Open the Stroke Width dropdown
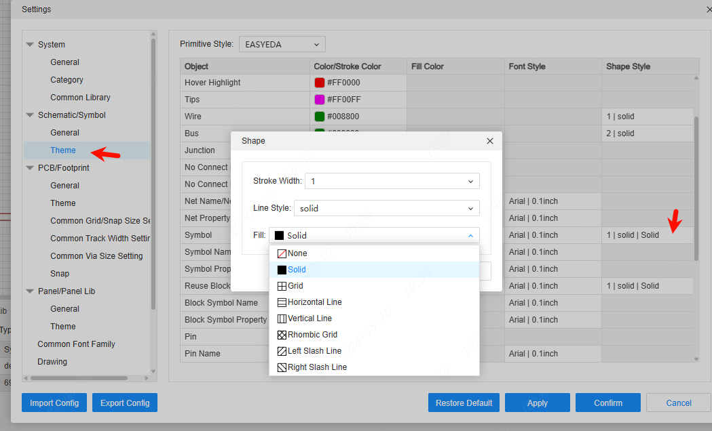The width and height of the screenshot is (712, 431). point(392,182)
